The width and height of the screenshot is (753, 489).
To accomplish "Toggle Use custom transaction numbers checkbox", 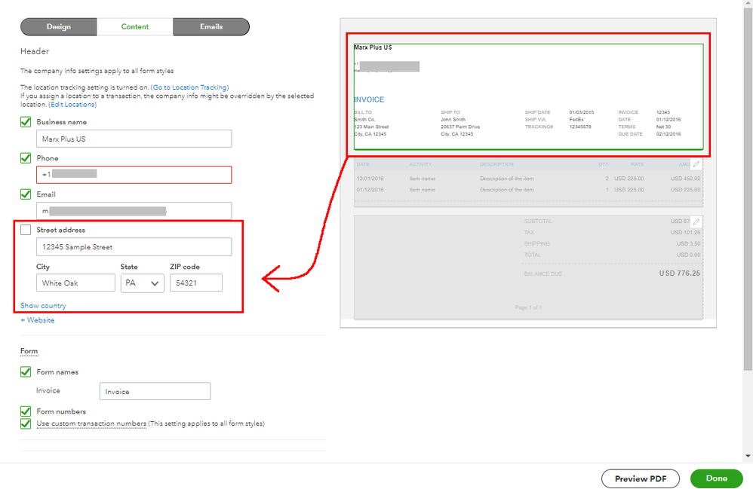I will click(x=26, y=423).
